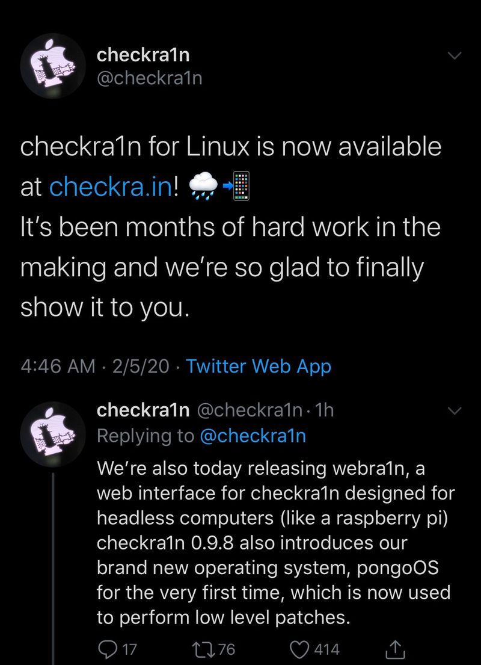This screenshot has width=481, height=665.
Task: Expand the main tweet's chevron options menu
Action: [454, 55]
